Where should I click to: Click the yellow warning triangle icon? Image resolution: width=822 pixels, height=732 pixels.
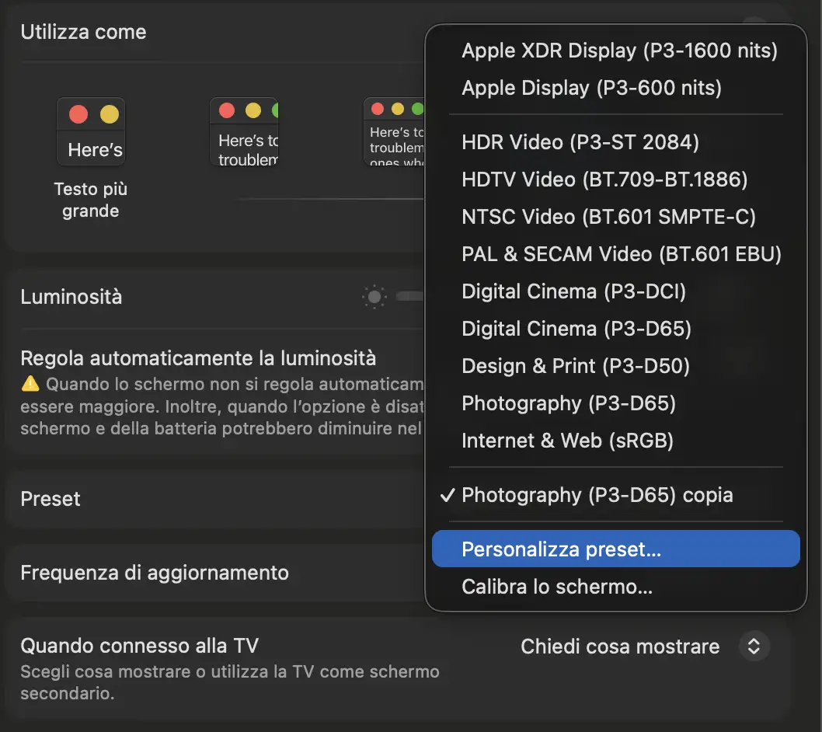click(x=28, y=384)
